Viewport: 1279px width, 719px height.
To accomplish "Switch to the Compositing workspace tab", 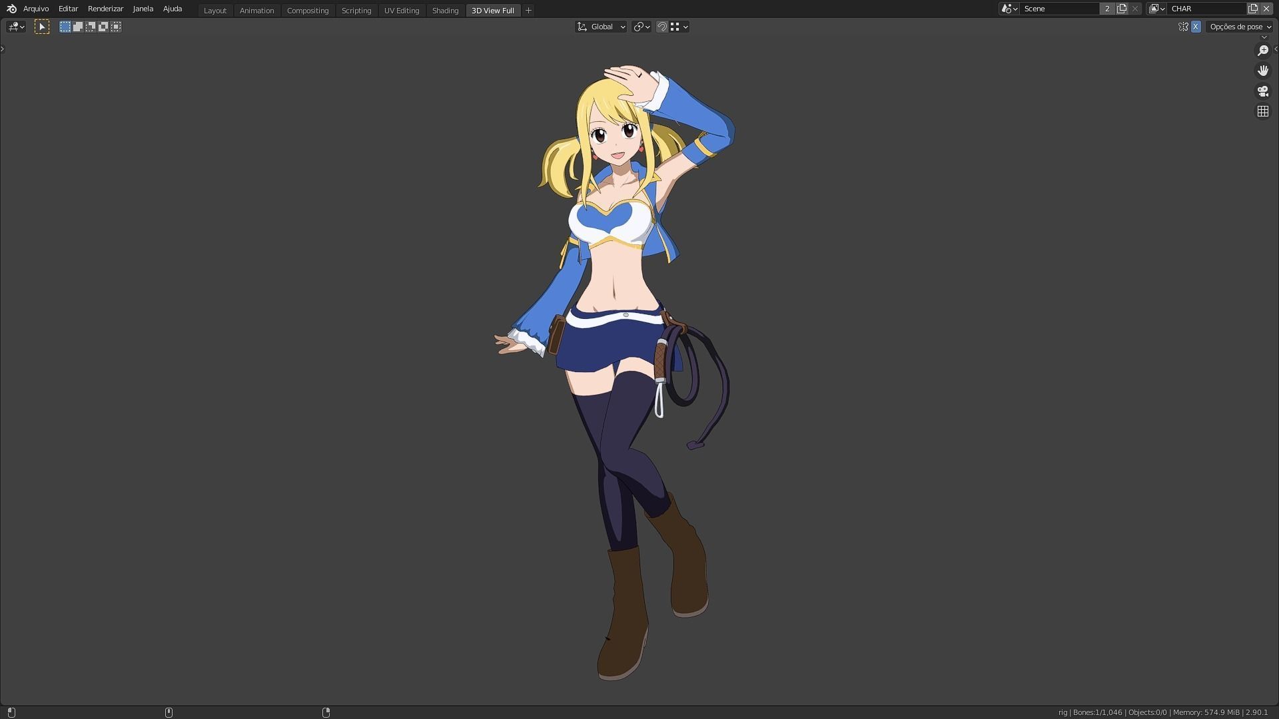I will coord(308,10).
